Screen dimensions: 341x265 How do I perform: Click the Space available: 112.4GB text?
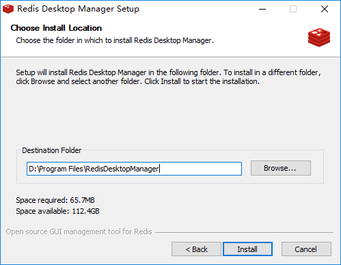[x=57, y=211]
